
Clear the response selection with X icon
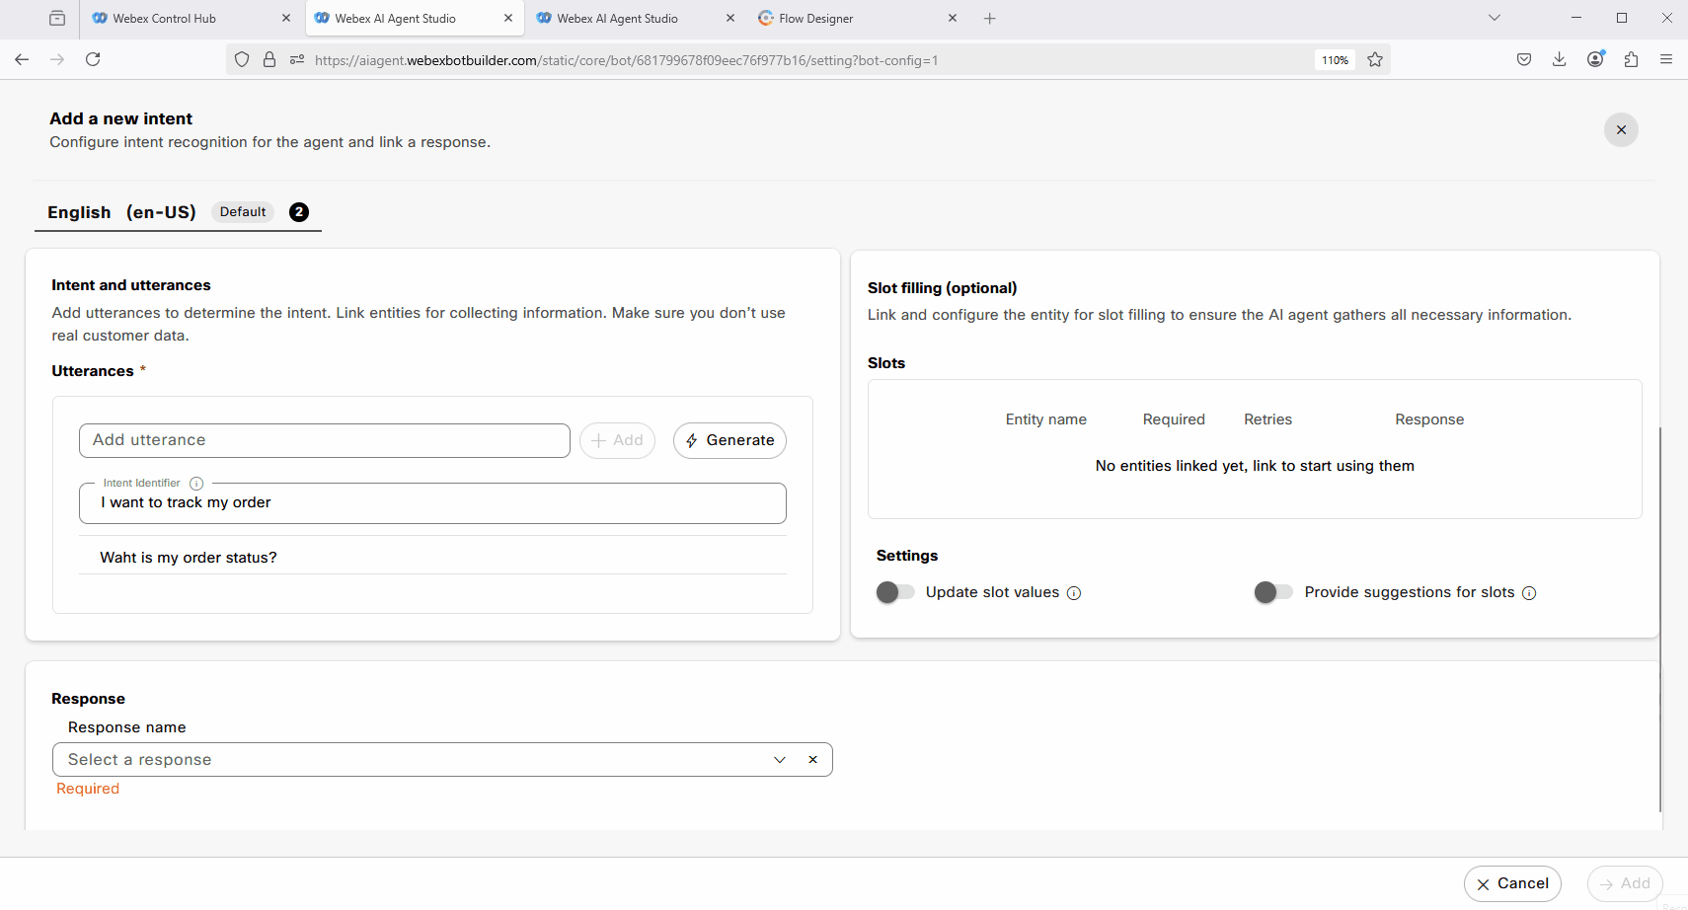coord(812,760)
